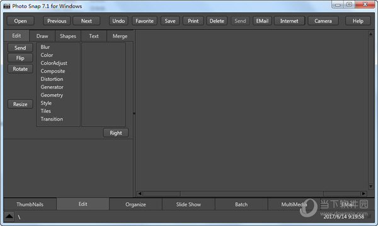Screen dimensions: 378x226
Task: Click the horizontal scrollbar thumb
Action: (x=252, y=193)
